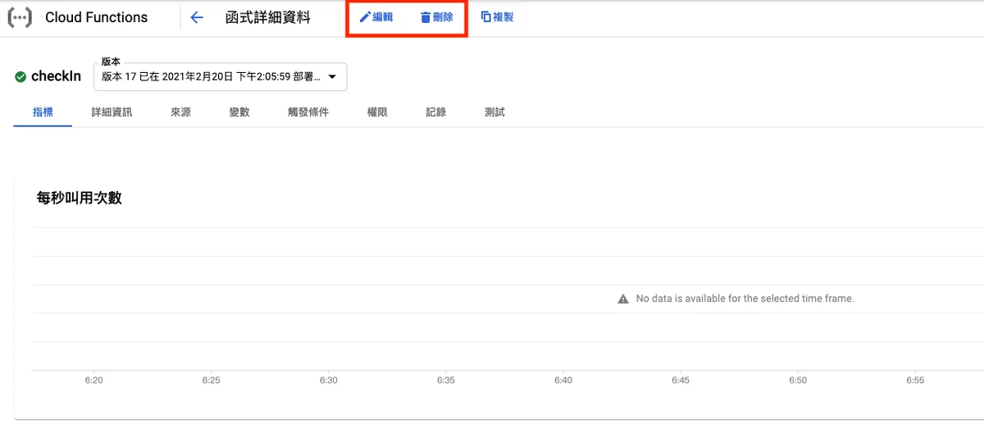Click the pencil edit icon
This screenshot has width=984, height=424.
[x=365, y=17]
